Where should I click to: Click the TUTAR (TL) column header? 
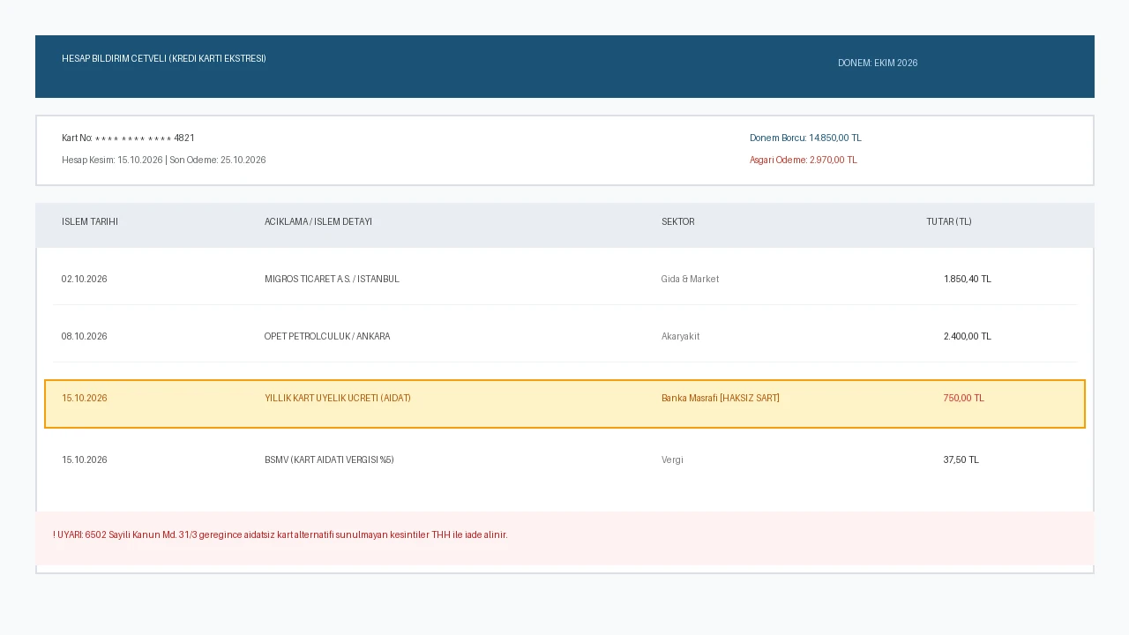click(x=949, y=222)
